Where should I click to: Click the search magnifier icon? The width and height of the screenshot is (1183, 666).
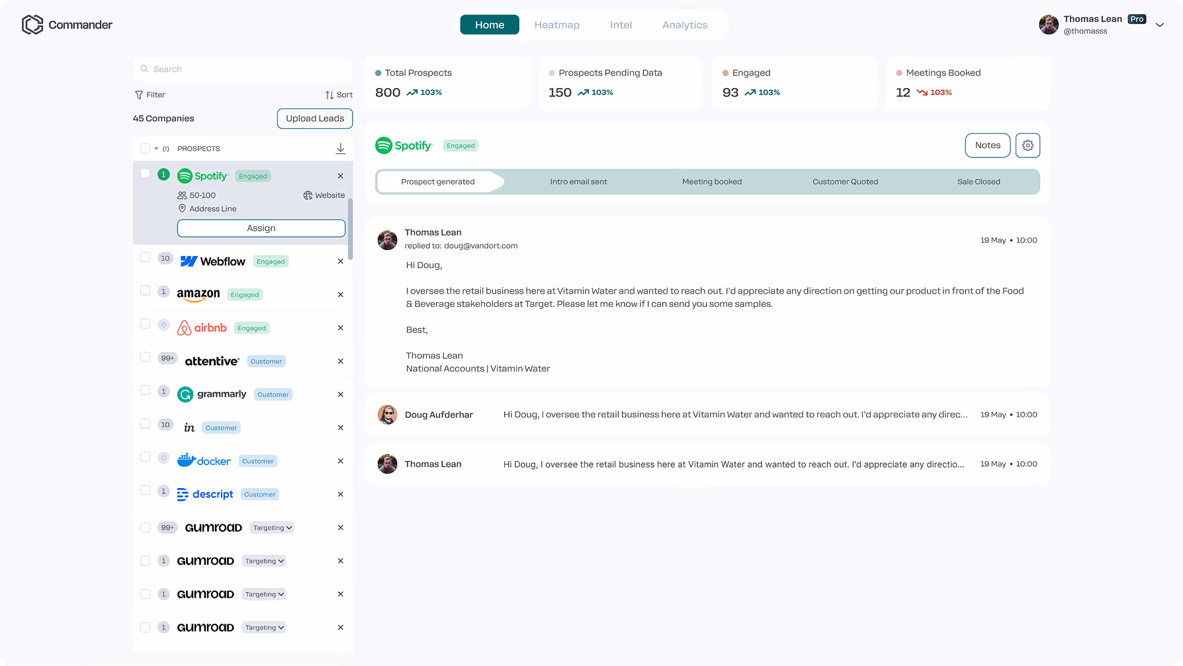click(144, 69)
